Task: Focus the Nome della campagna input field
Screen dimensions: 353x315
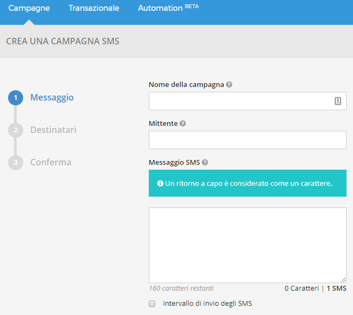Action: point(240,101)
